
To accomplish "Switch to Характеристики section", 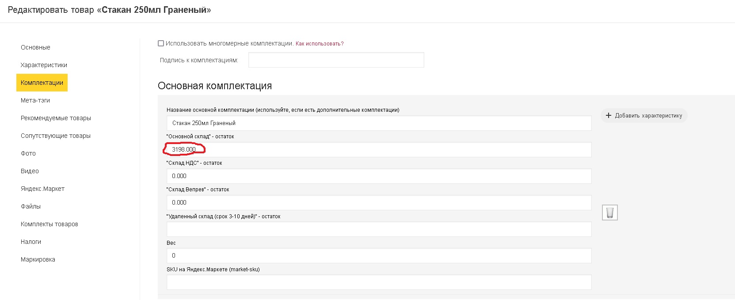I will pyautogui.click(x=44, y=65).
